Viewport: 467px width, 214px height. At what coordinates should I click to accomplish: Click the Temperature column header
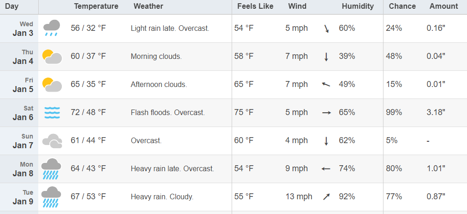[x=96, y=6]
